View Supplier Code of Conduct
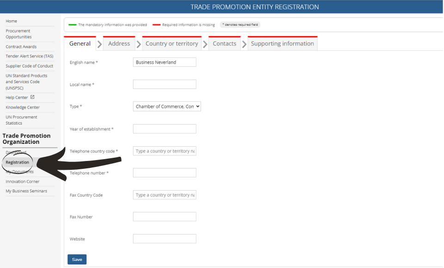This screenshot has width=444, height=268. click(x=30, y=66)
